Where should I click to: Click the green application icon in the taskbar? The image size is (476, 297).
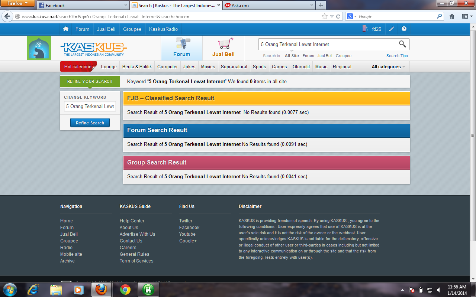tap(148, 290)
